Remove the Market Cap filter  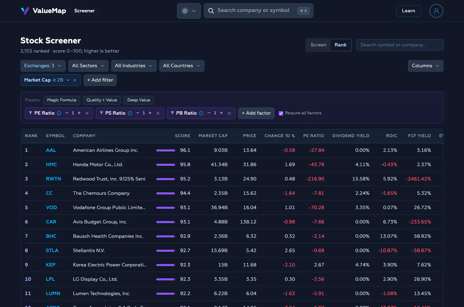(x=75, y=80)
